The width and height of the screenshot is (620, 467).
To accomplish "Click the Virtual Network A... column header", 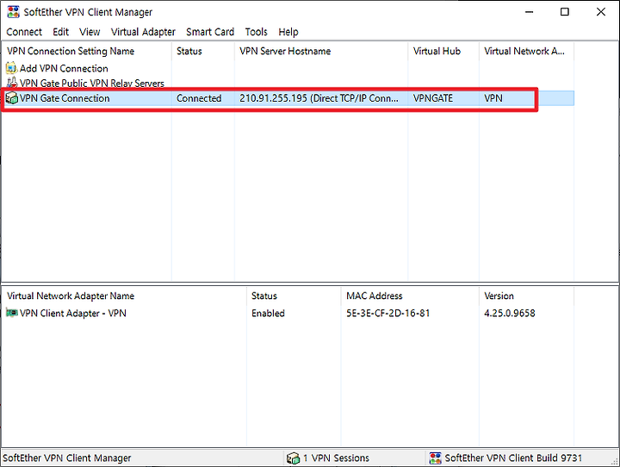I will click(x=526, y=51).
